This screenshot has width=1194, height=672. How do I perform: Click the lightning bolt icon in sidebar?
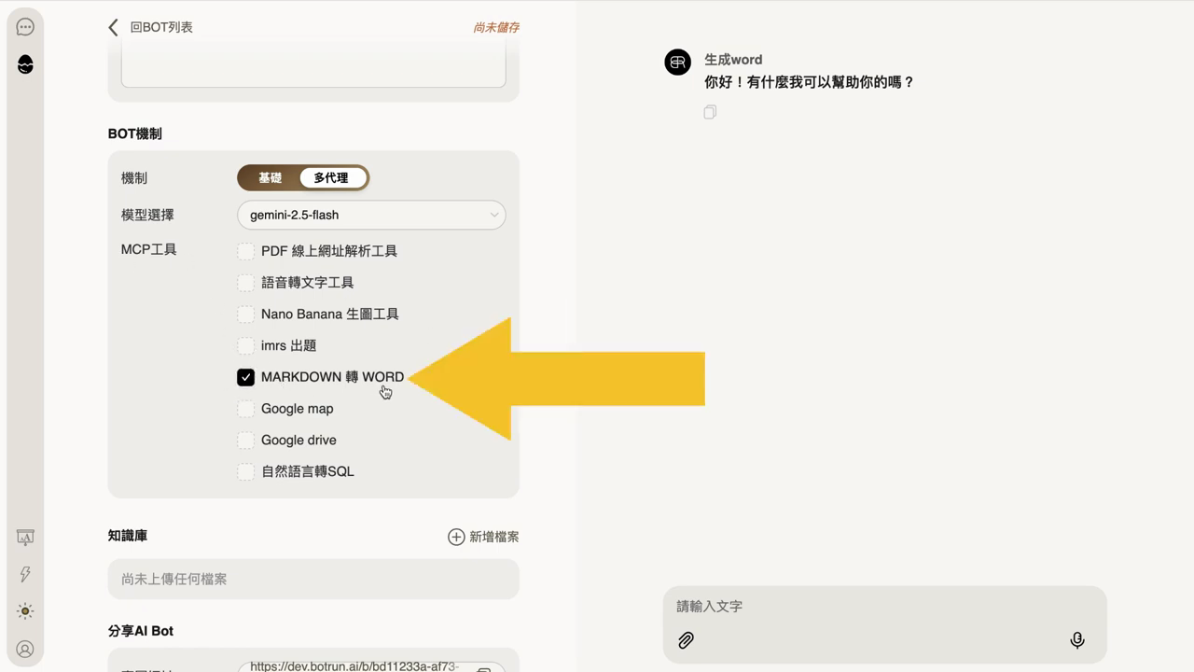25,574
